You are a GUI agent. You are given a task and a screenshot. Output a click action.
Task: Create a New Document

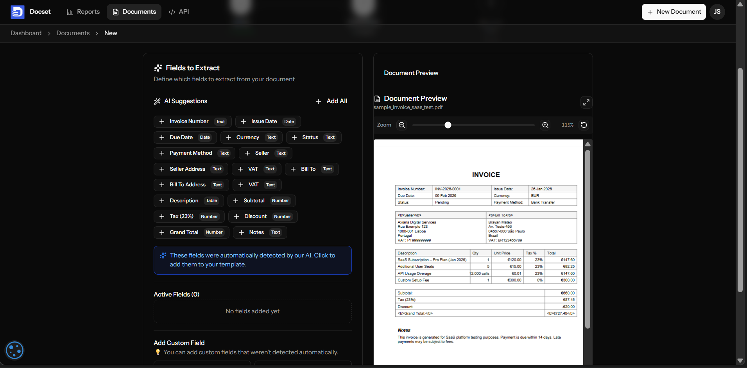(673, 12)
